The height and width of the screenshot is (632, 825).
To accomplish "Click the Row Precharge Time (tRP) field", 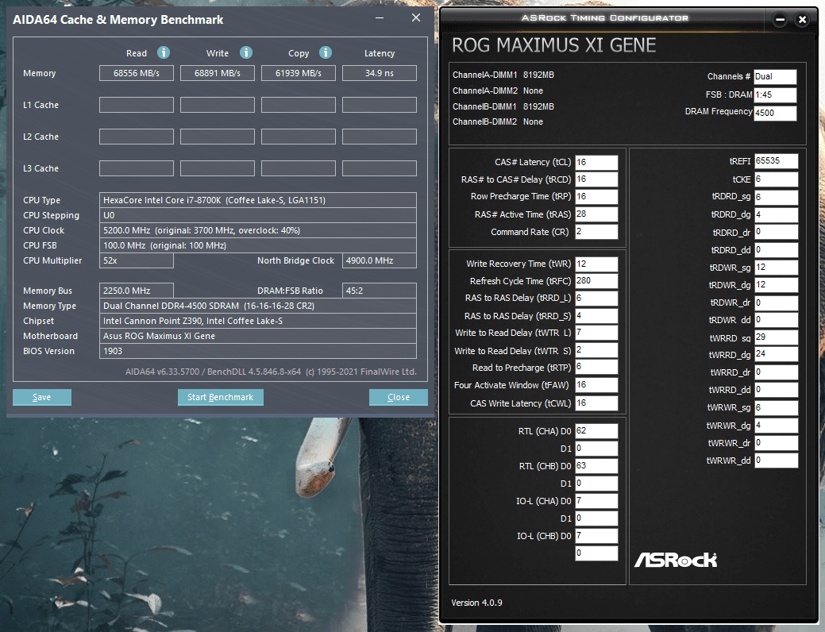I will [596, 196].
